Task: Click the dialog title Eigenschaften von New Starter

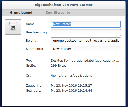Action: [64, 5]
